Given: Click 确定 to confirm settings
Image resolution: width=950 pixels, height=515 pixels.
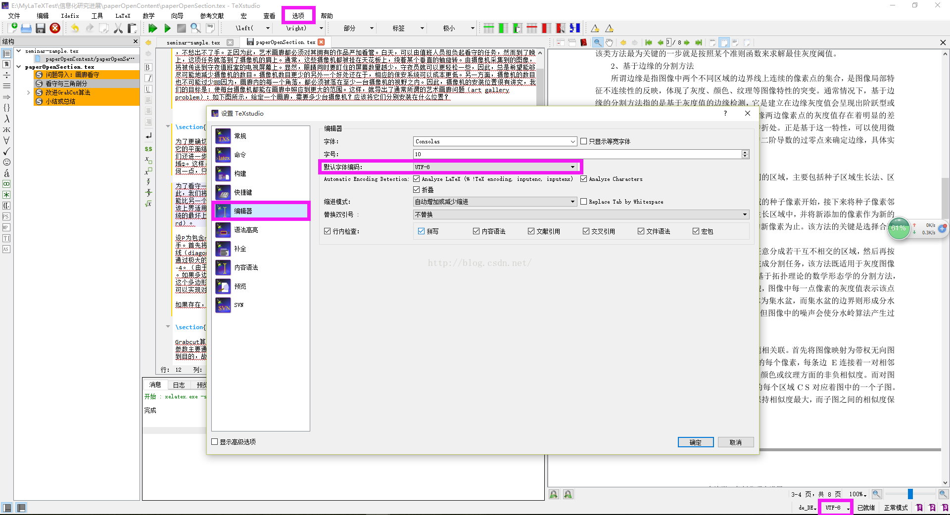Looking at the screenshot, I should (x=696, y=442).
